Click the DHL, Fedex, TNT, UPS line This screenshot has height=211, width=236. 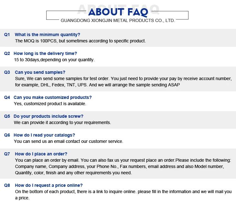[97, 85]
